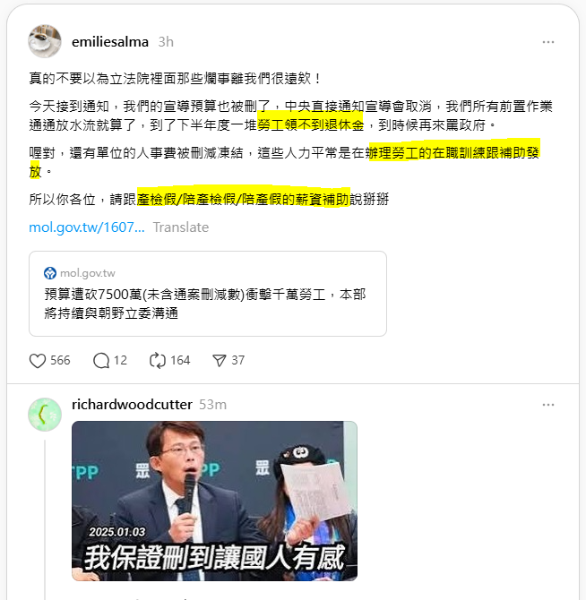This screenshot has height=600, width=586.
Task: Click the 12 replies count
Action: tap(120, 361)
